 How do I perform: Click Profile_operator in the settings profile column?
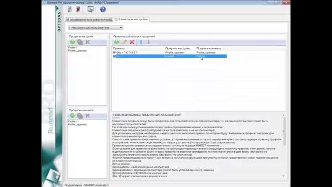pyautogui.click(x=175, y=52)
